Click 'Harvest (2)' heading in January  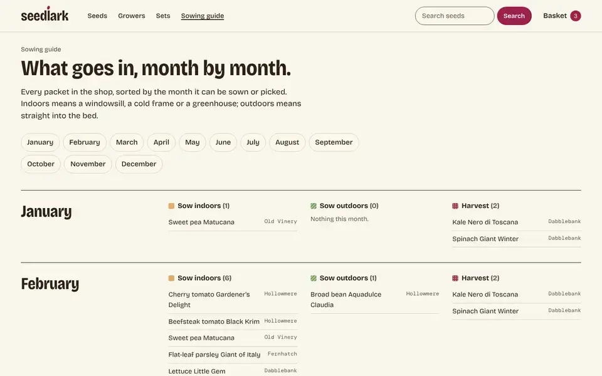(x=480, y=206)
